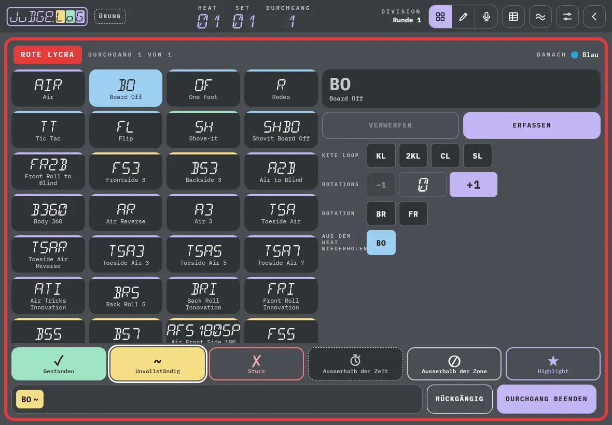Open the sliders settings icon
612x425 pixels.
point(567,17)
